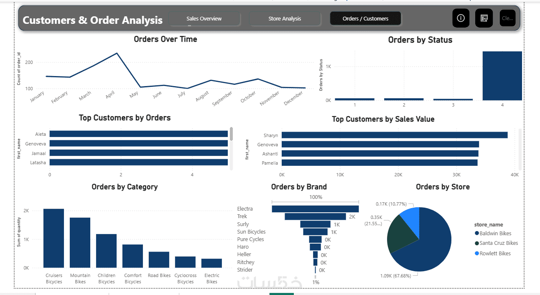
Task: Open the information icon button
Action: click(x=461, y=18)
